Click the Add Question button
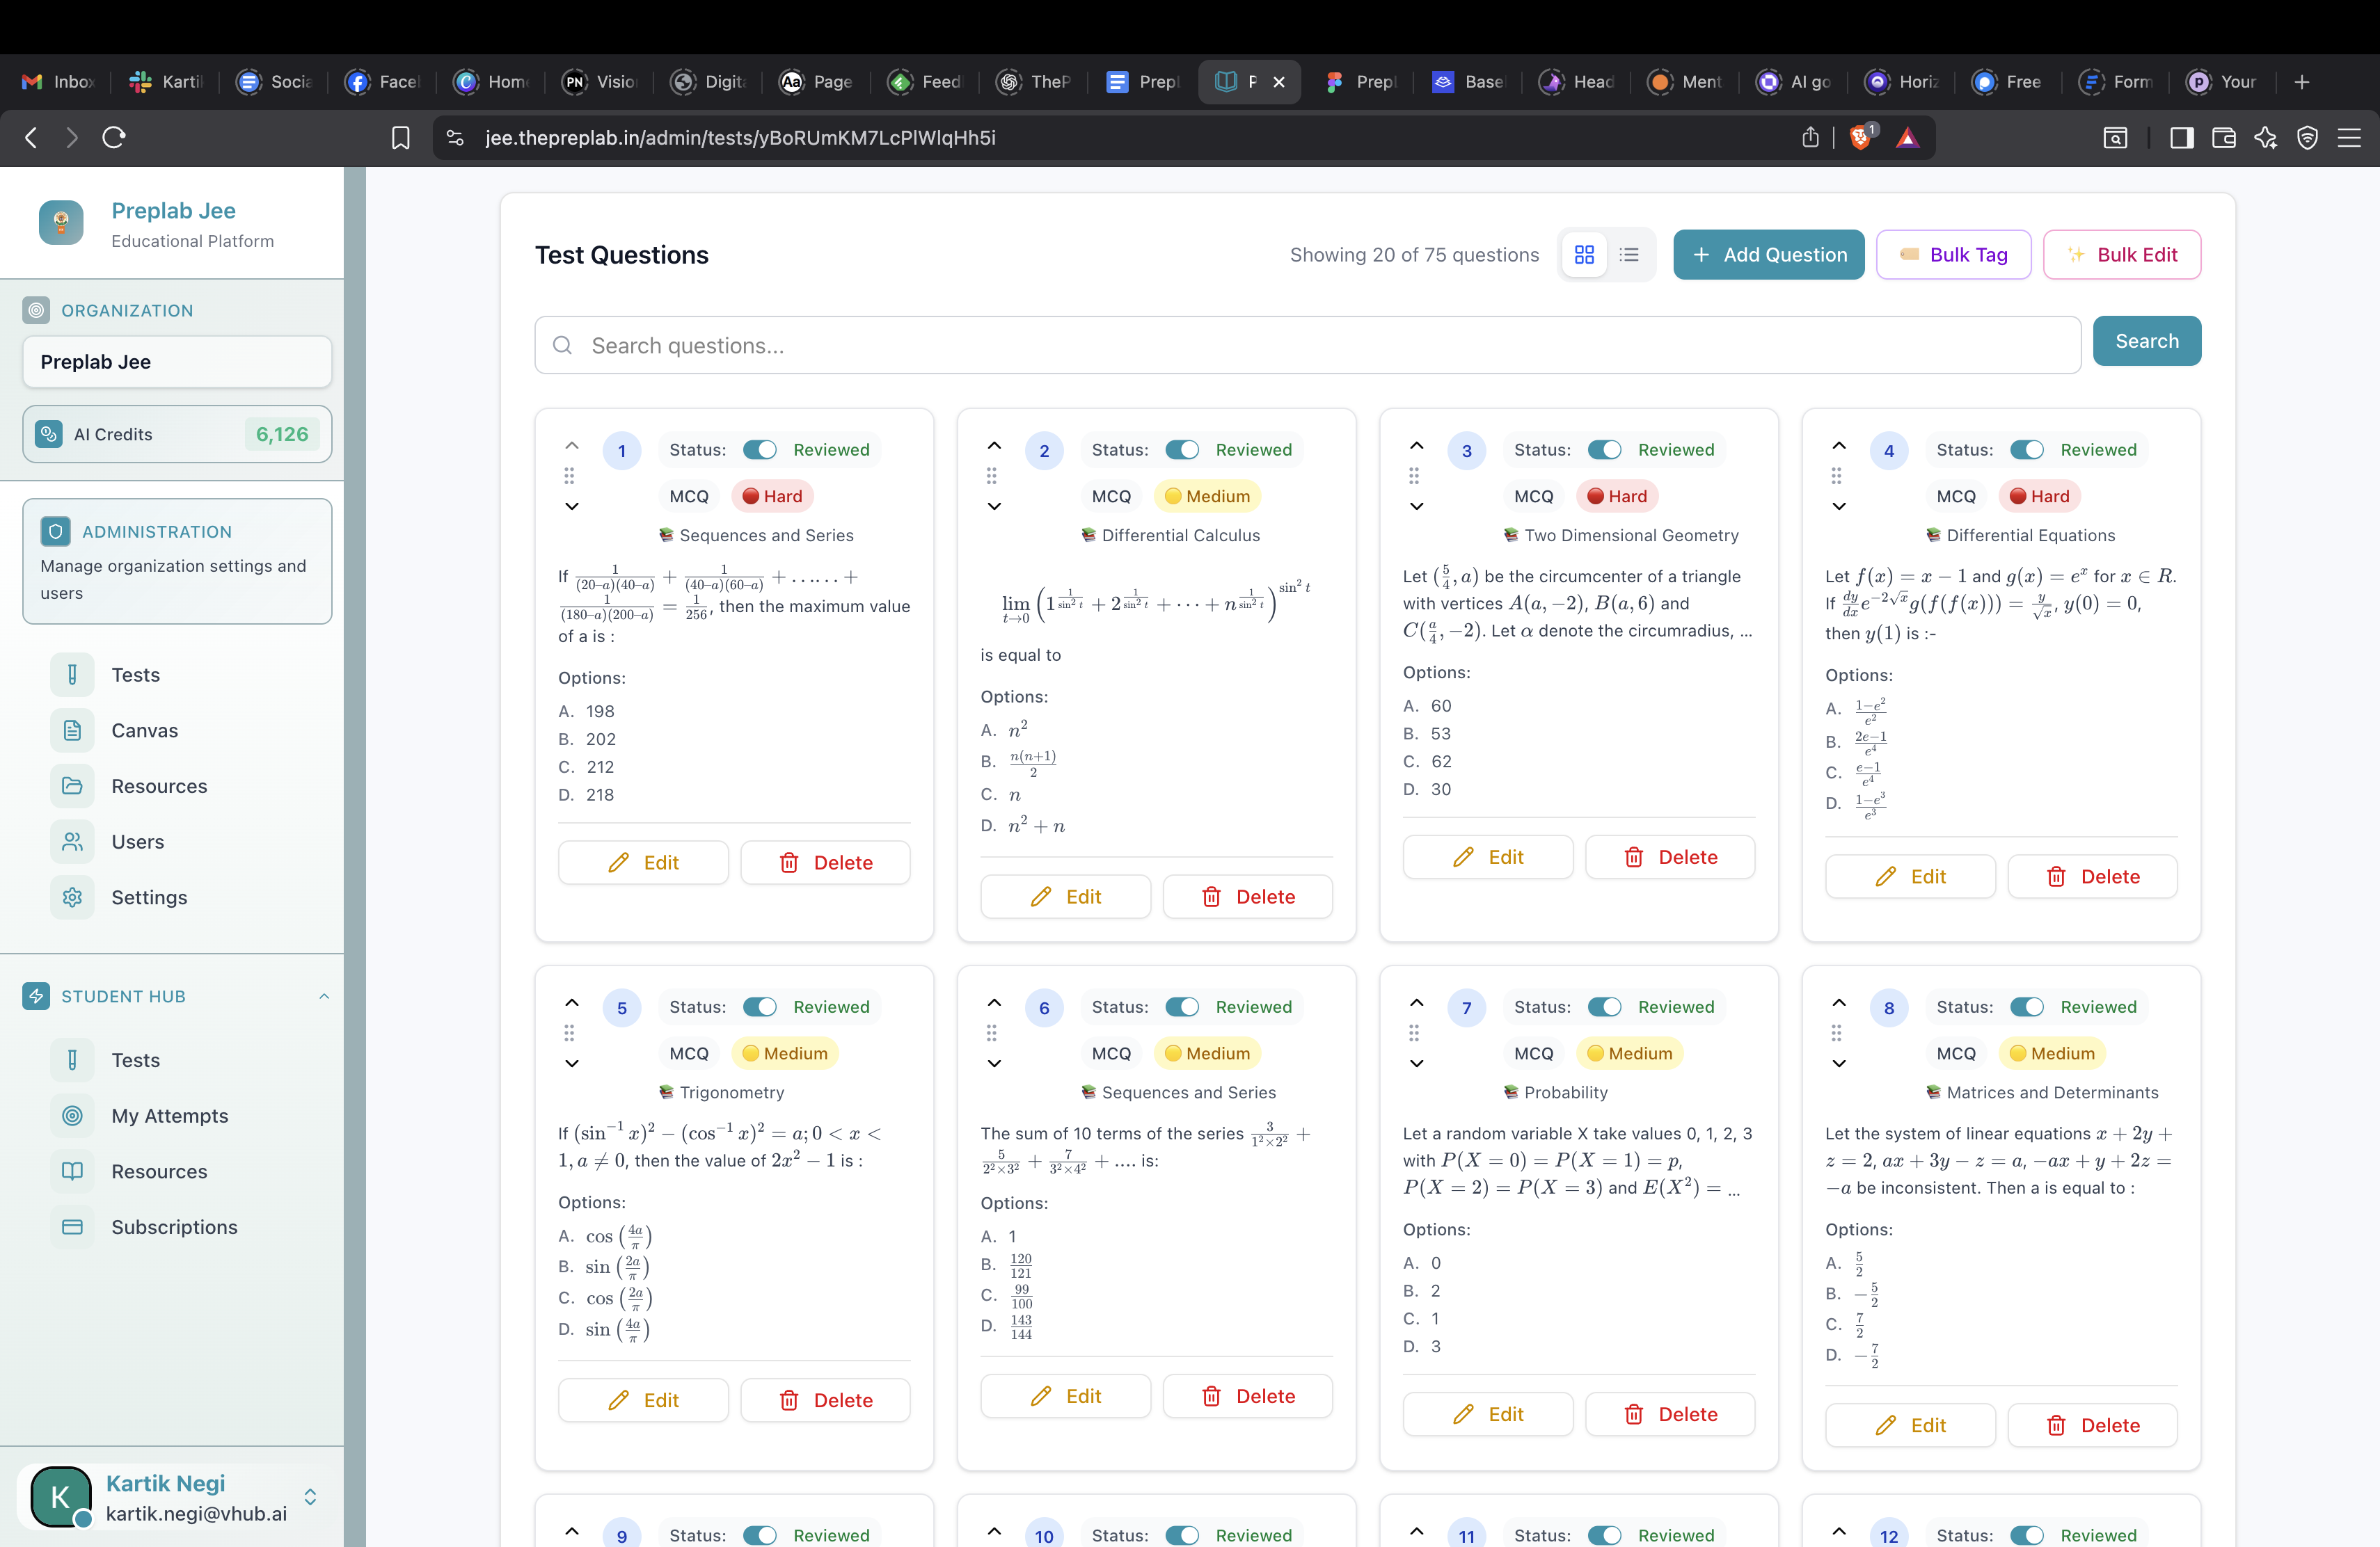The height and width of the screenshot is (1547, 2380). [1768, 255]
